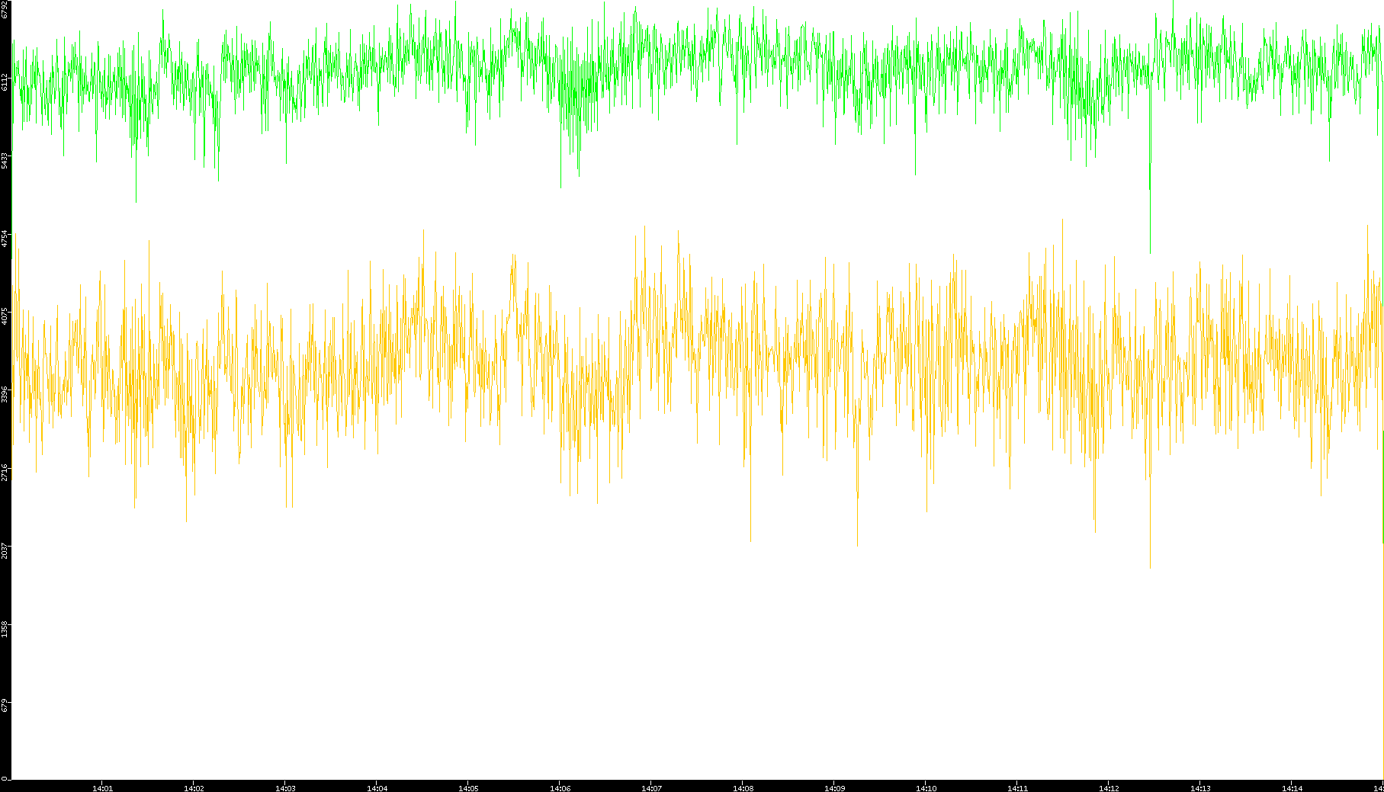
Task: Click the 4075 value axis label
Action: tap(5, 316)
